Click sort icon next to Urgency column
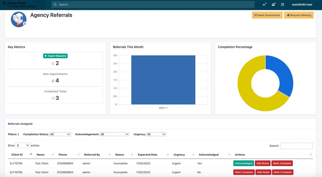 pos(193,155)
